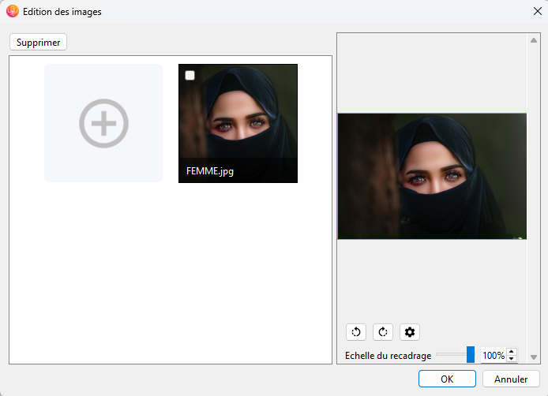Viewport: 548px width, 396px height.
Task: Cancel using the Annuler button
Action: [511, 379]
